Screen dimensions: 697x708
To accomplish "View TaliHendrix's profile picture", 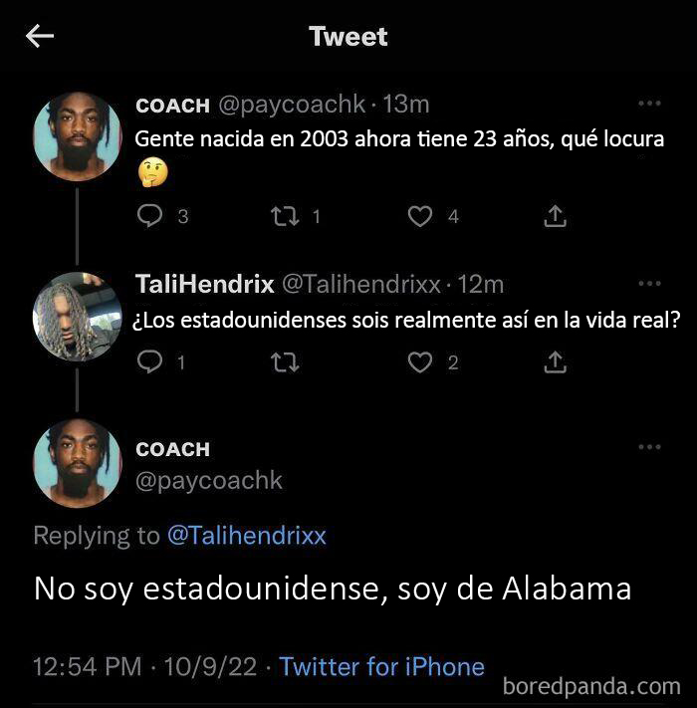I will coord(77,316).
